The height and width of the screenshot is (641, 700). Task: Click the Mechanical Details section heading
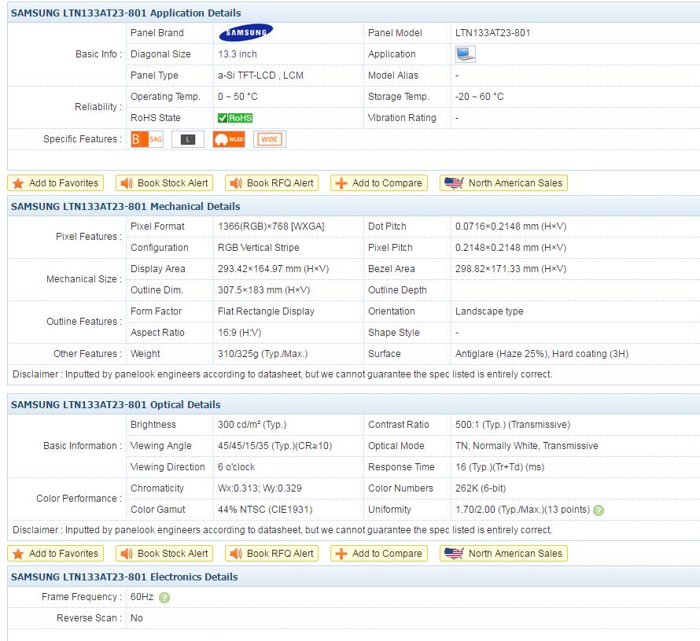pos(125,206)
